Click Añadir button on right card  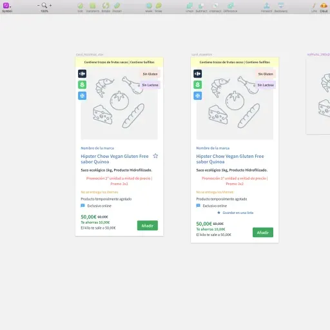coord(263,233)
